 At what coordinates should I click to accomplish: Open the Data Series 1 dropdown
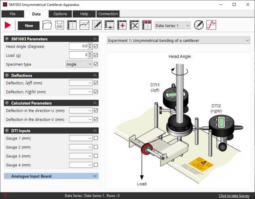click(x=172, y=25)
